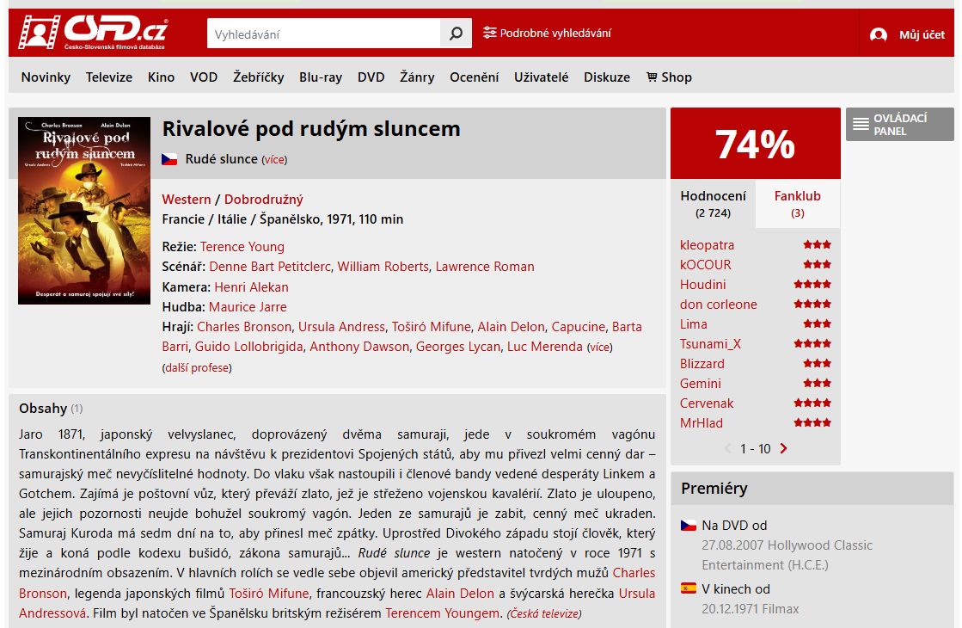Image resolution: width=962 pixels, height=628 pixels.
Task: Open user Houdini's profile
Action: pos(703,284)
